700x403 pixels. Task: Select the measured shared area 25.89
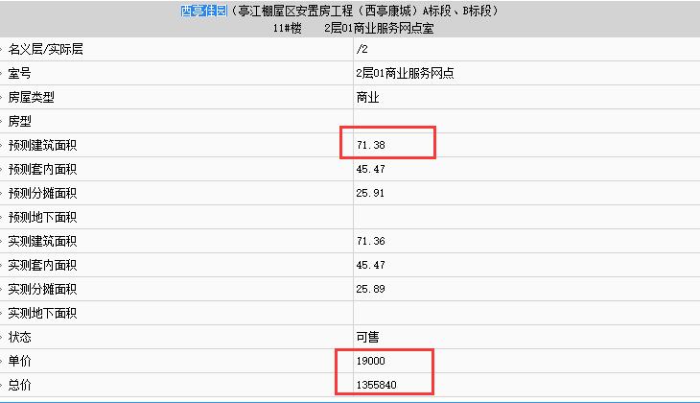[x=370, y=289]
